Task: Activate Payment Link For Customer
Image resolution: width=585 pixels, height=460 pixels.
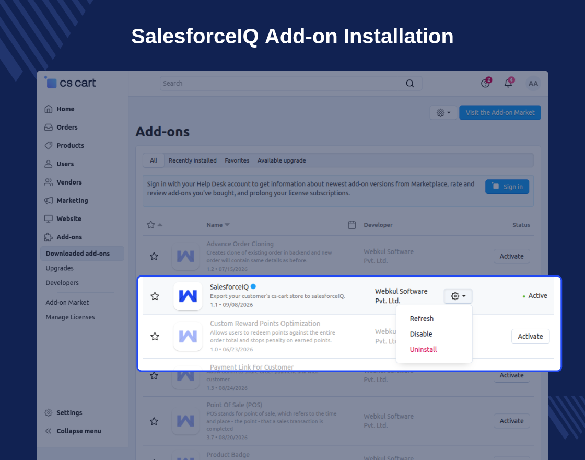Action: (511, 376)
